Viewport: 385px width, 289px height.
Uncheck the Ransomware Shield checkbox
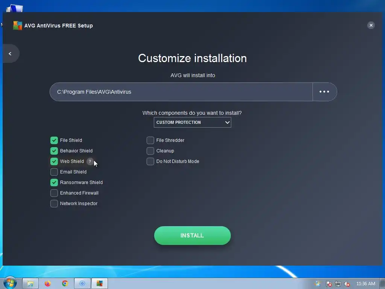[x=54, y=183]
